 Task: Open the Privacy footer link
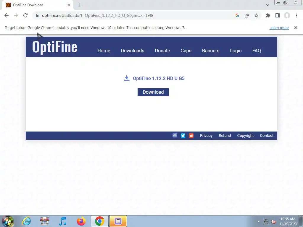[206, 136]
